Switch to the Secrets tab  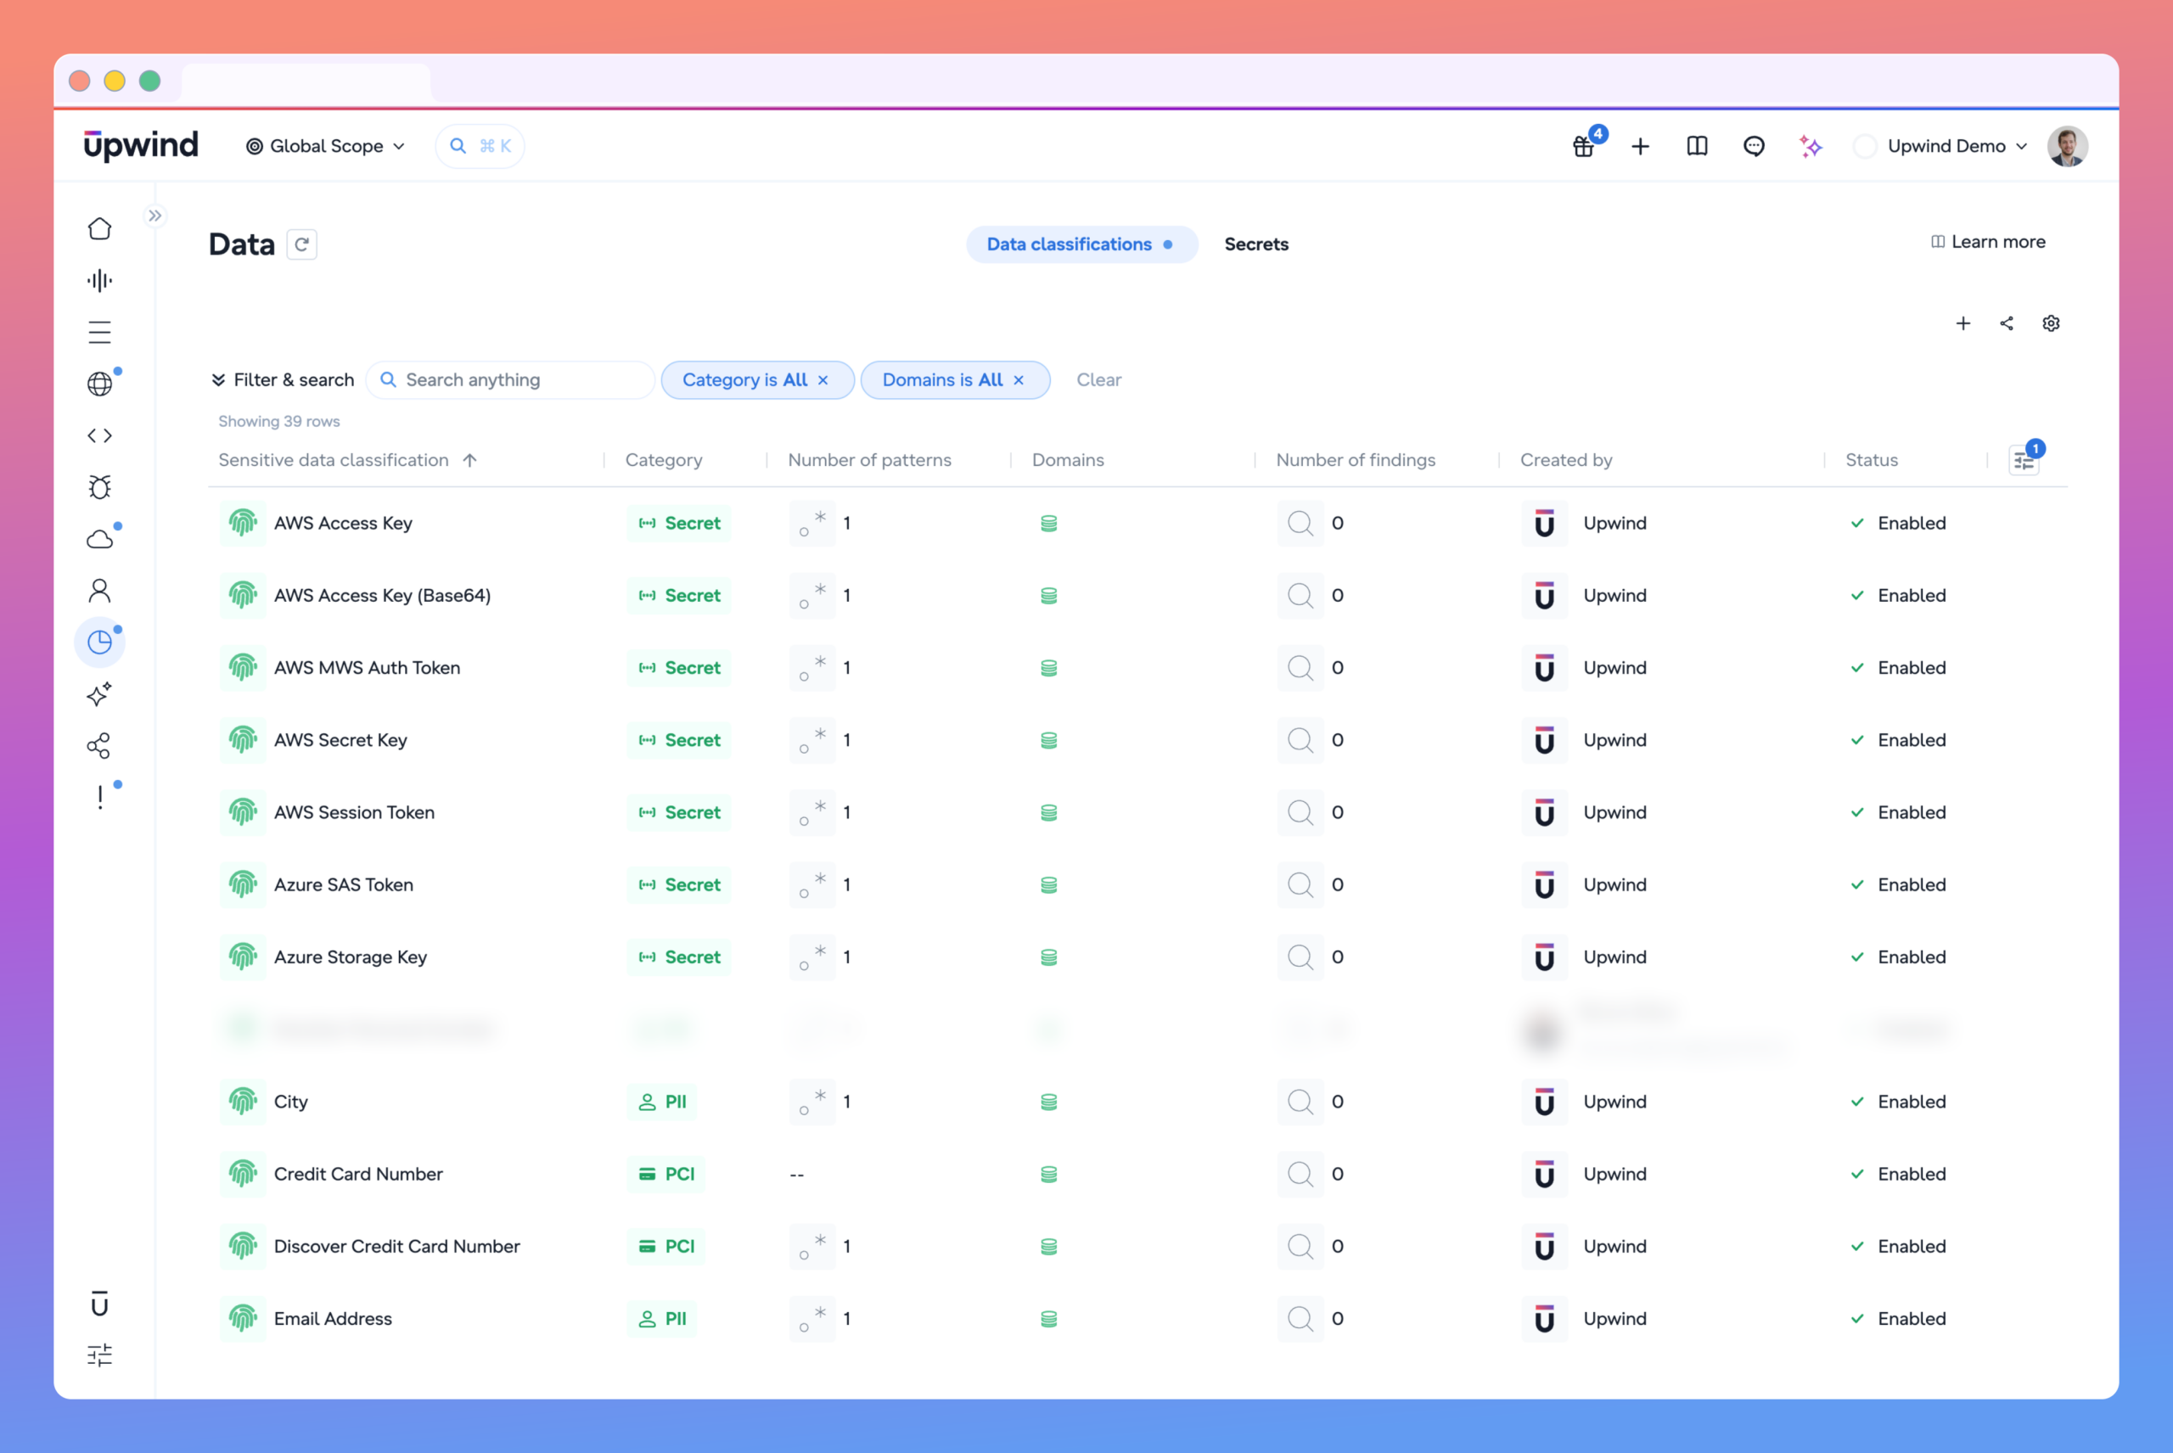point(1255,244)
